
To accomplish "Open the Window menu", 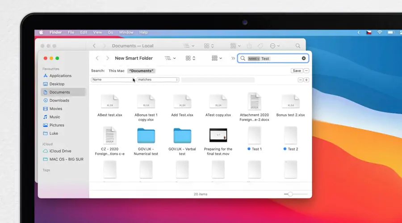I will coord(126,33).
